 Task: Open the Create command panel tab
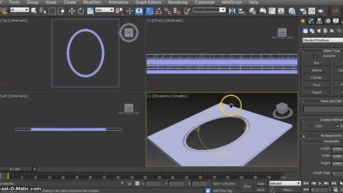[303, 21]
